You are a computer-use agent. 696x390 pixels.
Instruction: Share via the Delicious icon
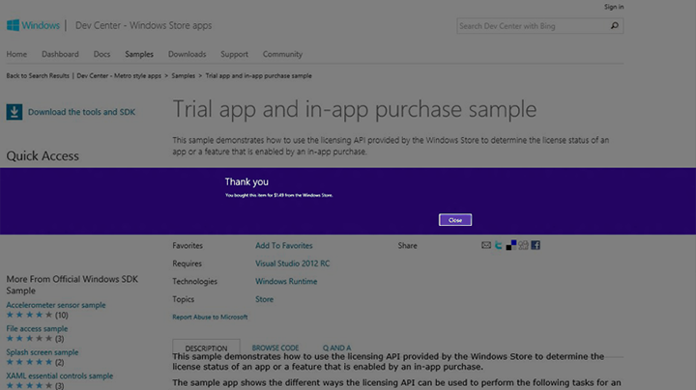(511, 245)
